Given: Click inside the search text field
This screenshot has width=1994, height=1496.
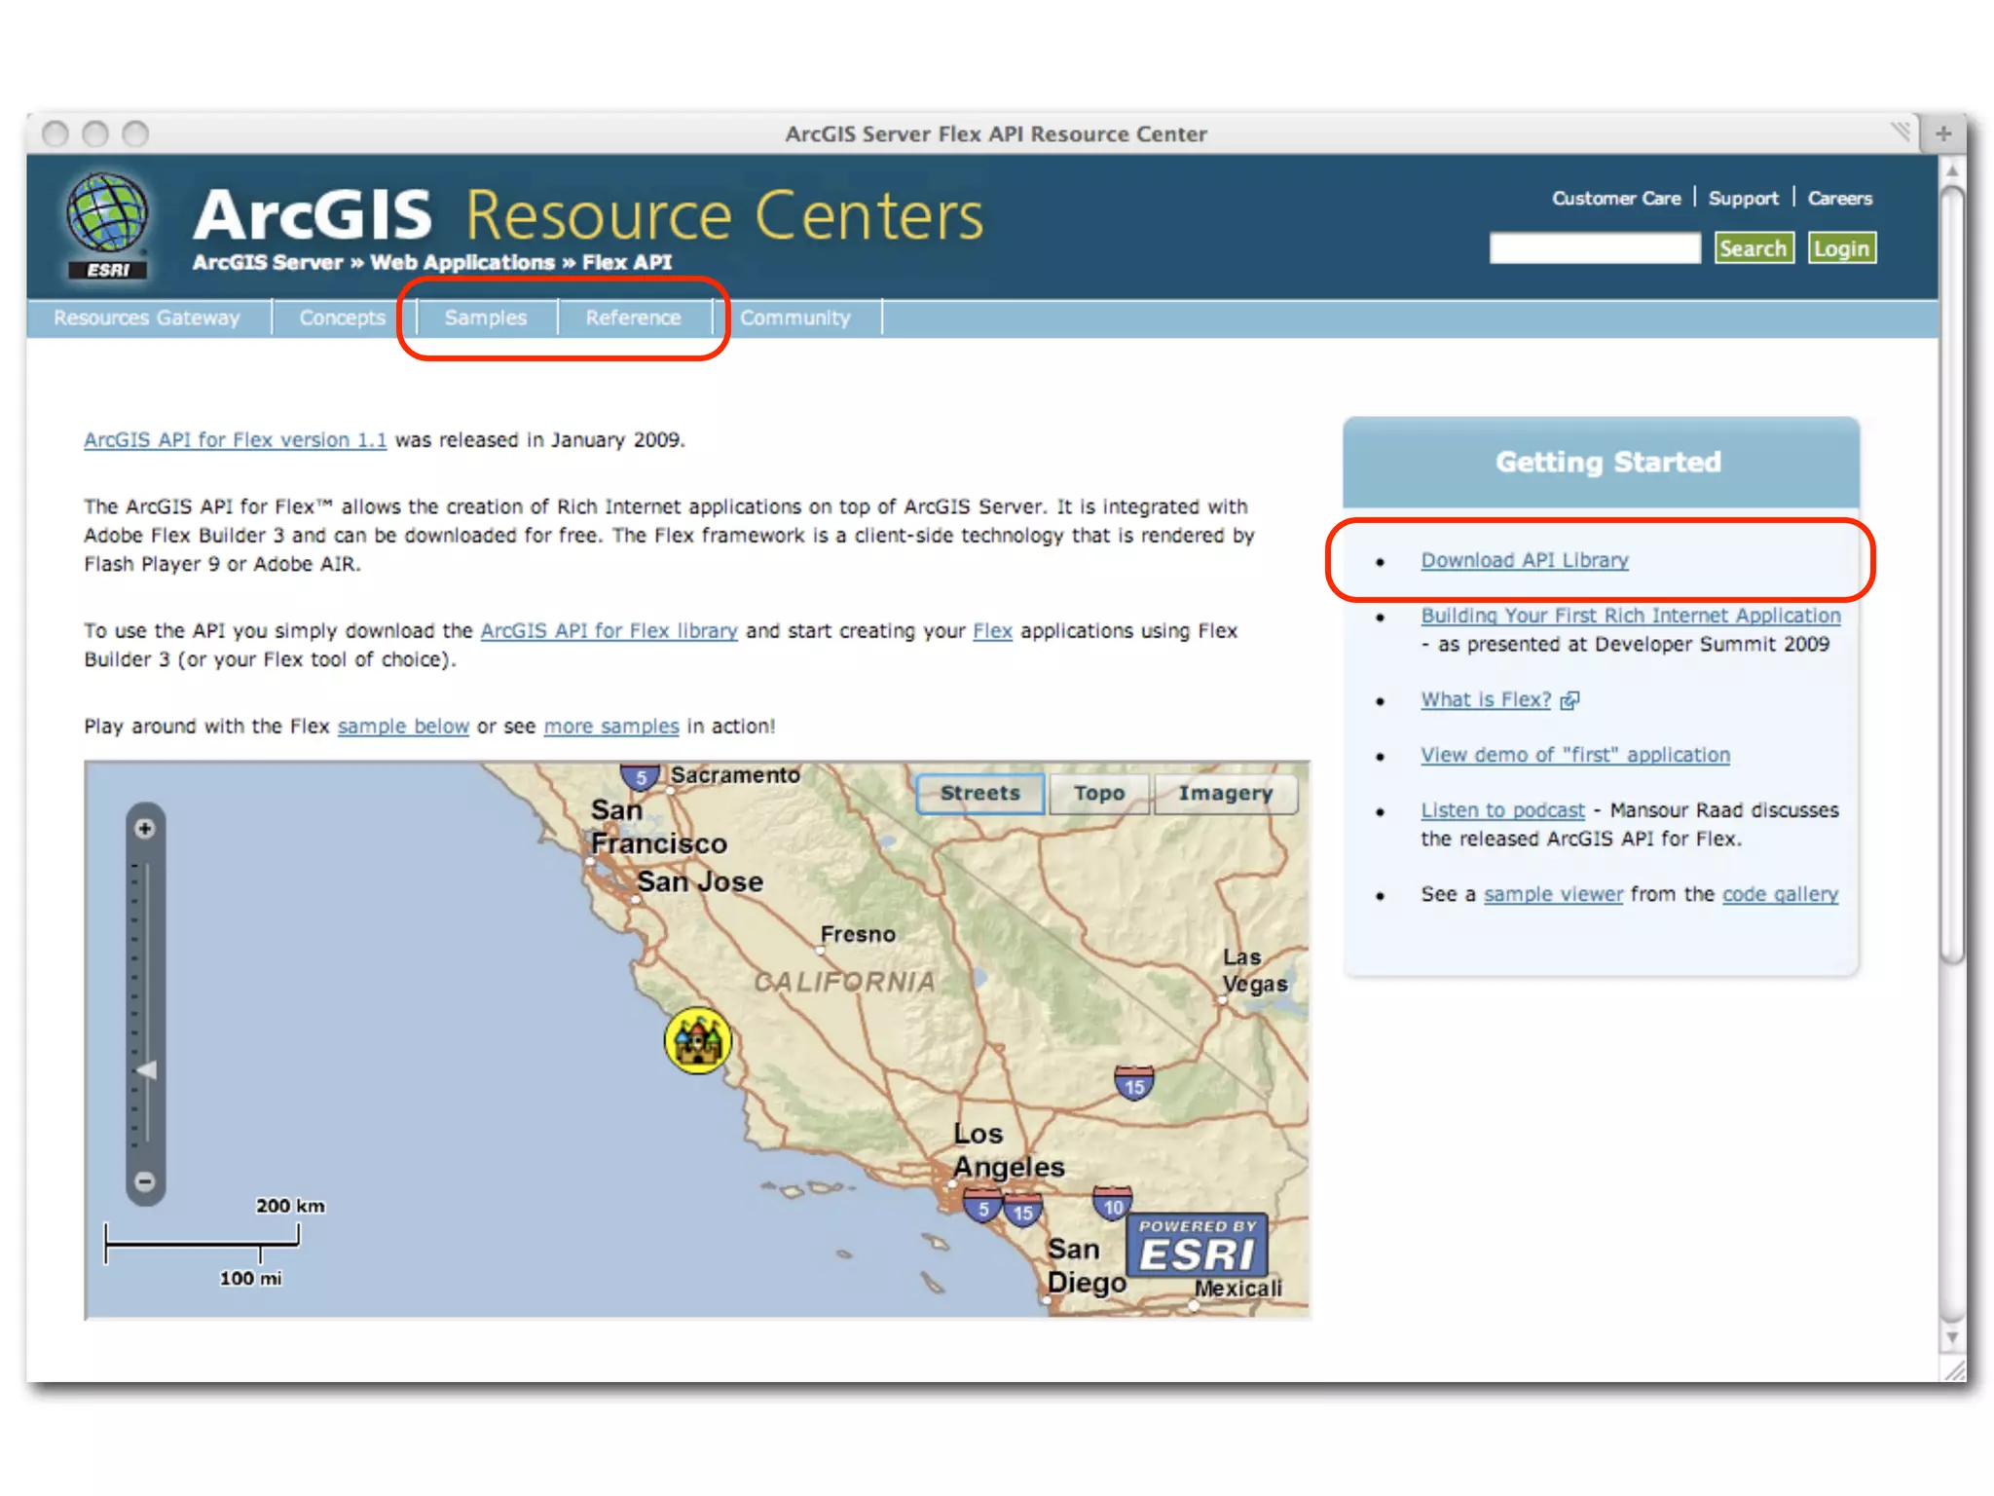Looking at the screenshot, I should click(x=1594, y=248).
